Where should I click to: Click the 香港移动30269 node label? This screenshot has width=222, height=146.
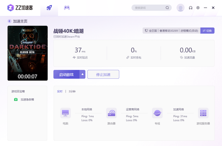[x=169, y=31]
